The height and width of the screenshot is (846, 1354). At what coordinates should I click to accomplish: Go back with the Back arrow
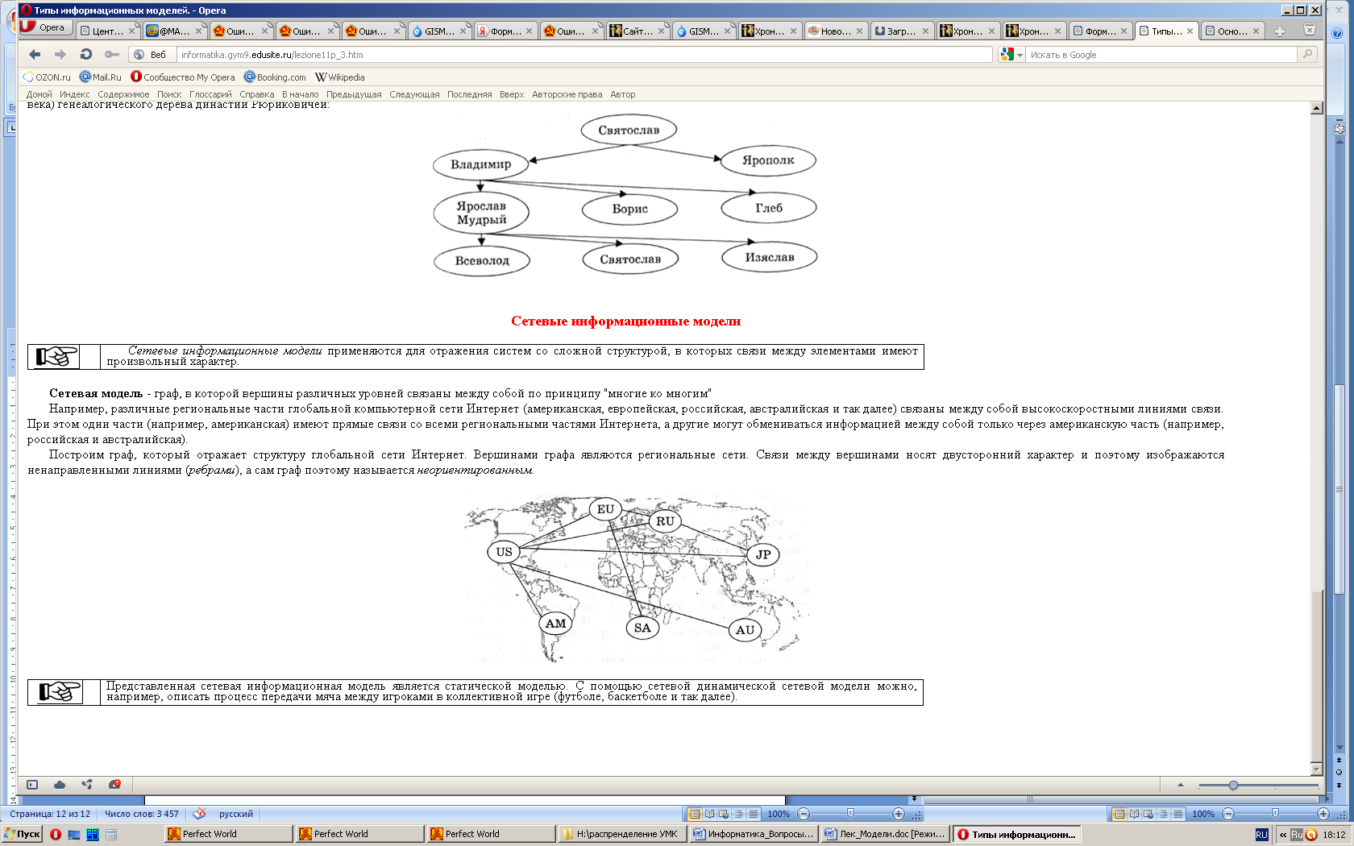coord(35,54)
